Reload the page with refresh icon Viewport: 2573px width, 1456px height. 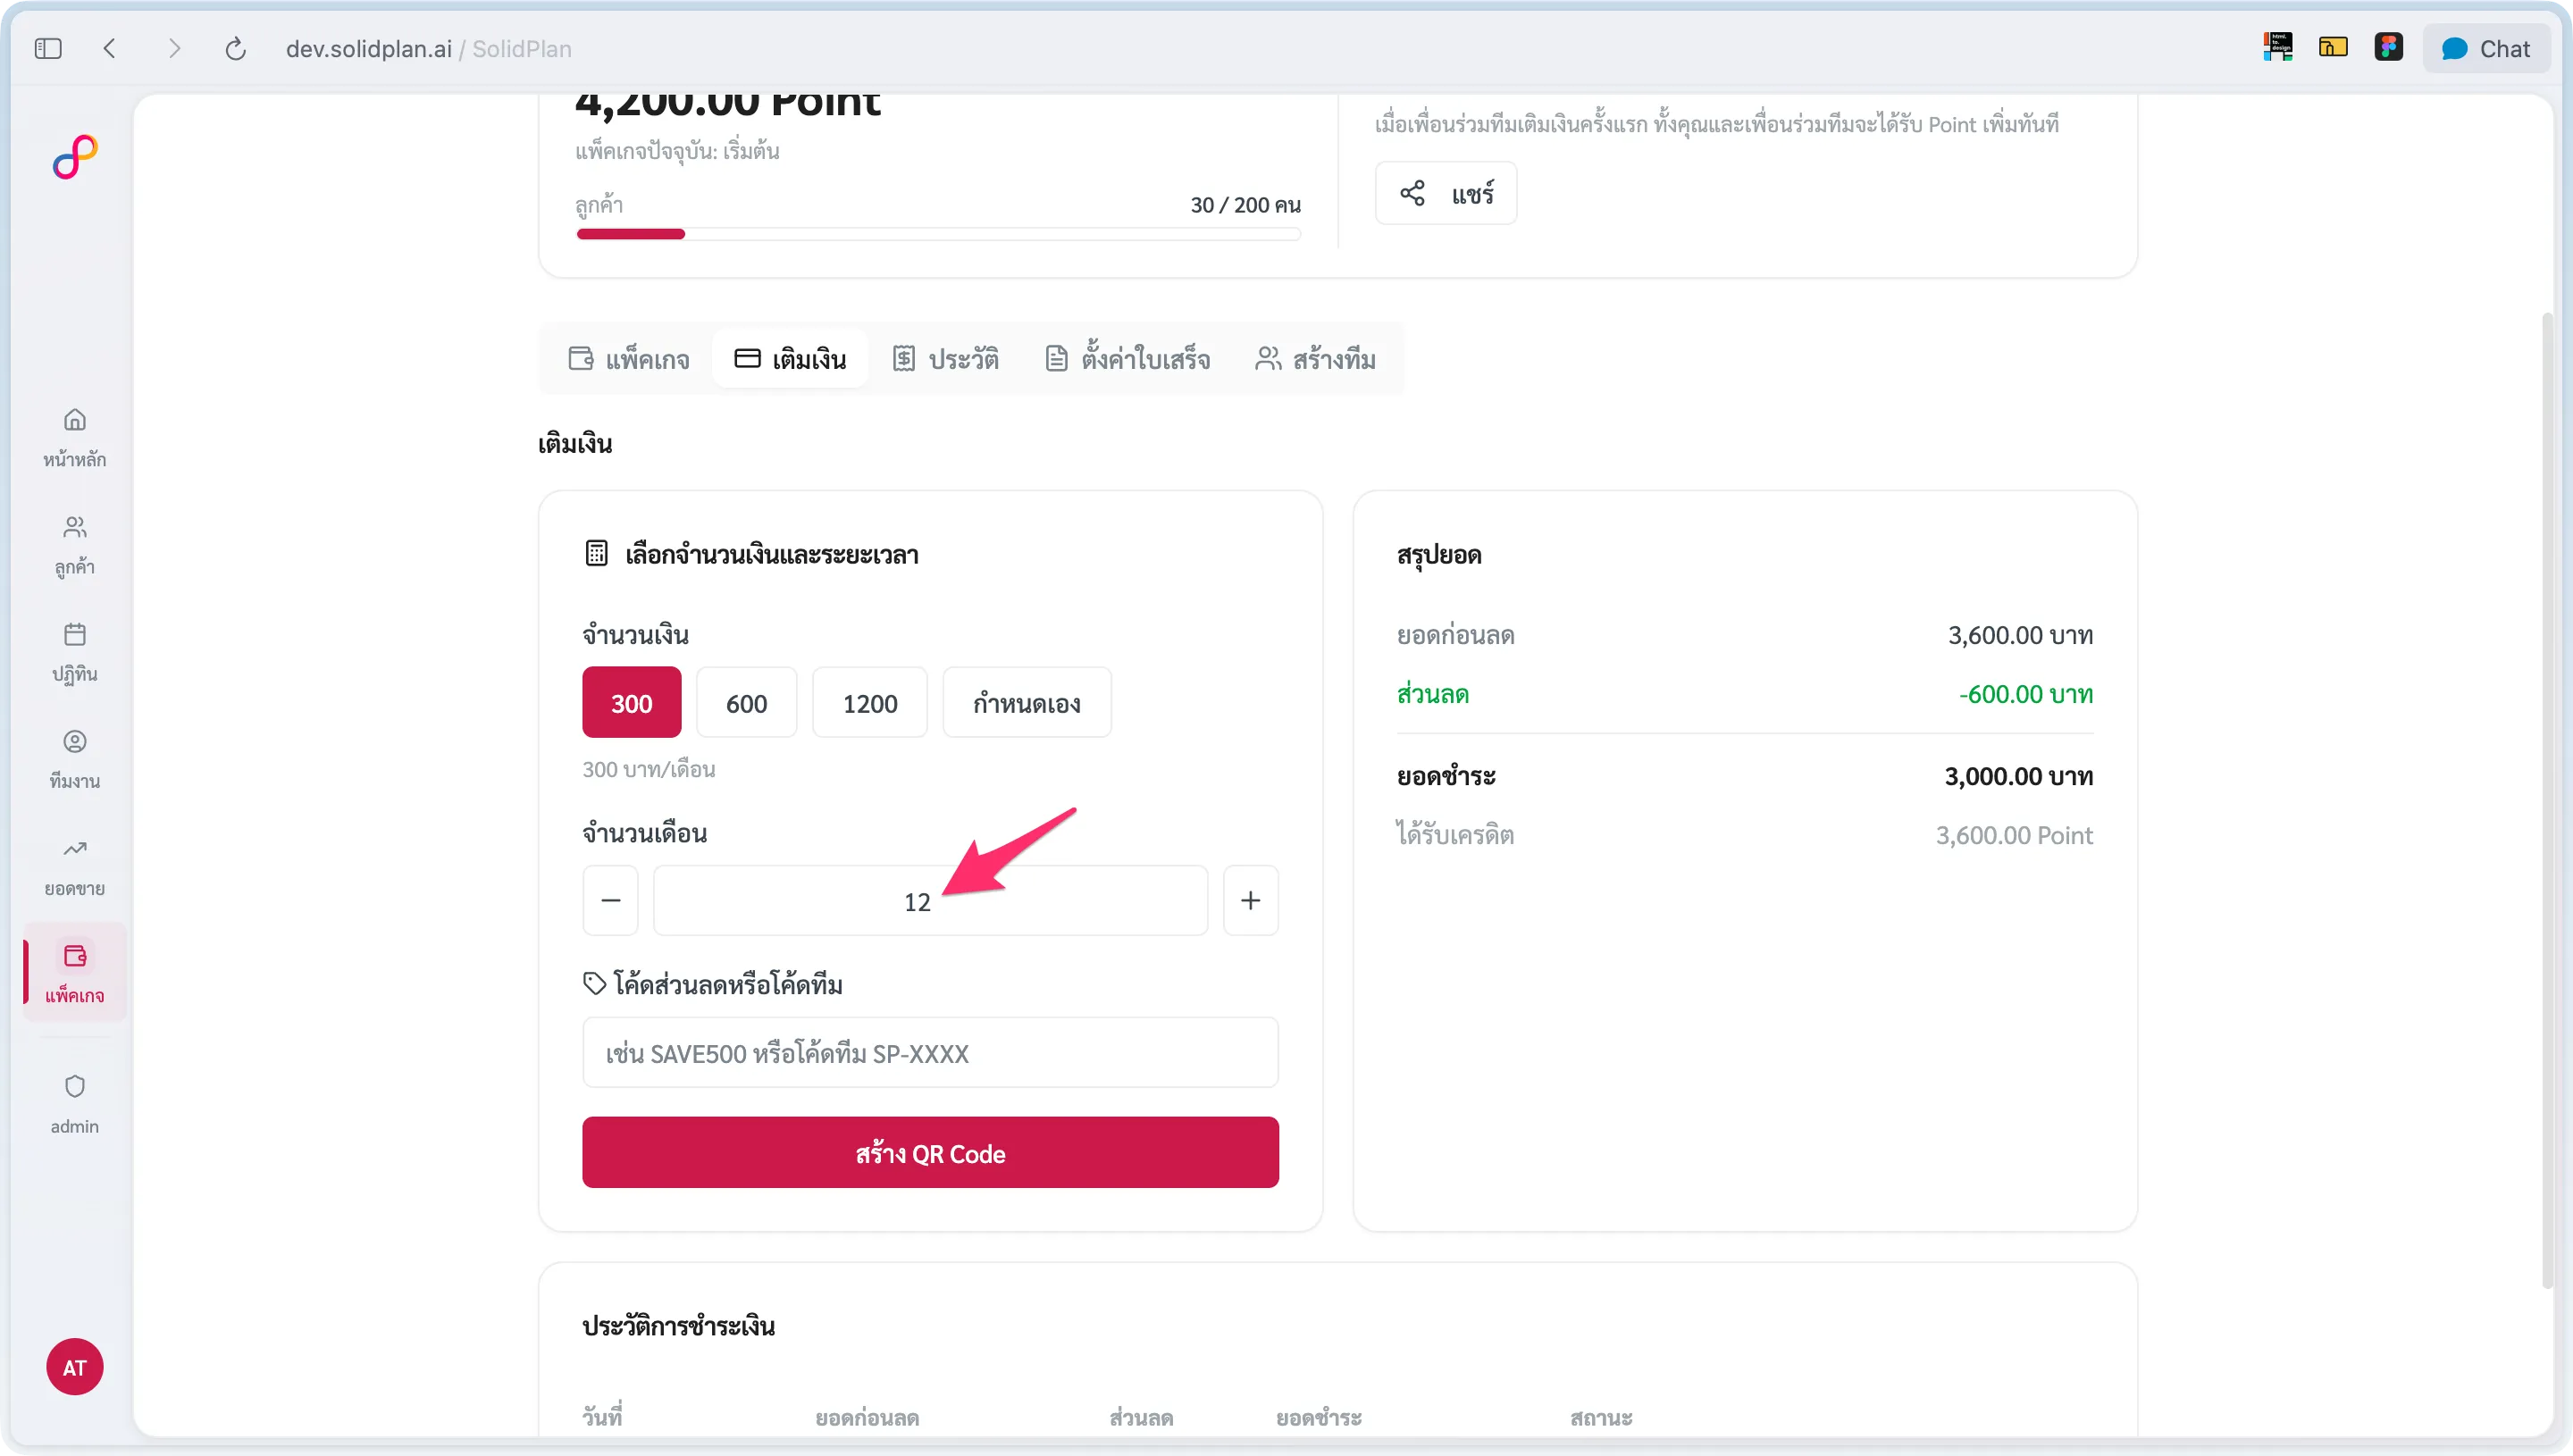point(236,48)
